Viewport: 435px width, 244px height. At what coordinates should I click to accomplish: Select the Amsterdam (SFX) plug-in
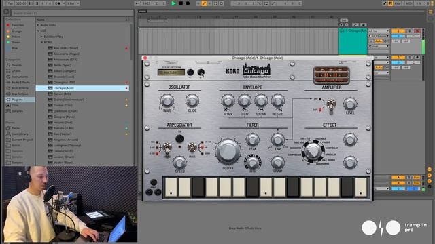click(65, 60)
